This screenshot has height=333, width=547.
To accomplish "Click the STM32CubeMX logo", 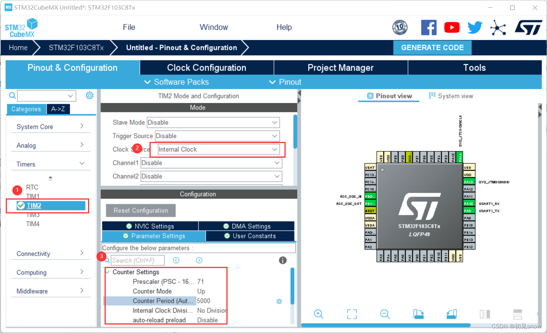I will pyautogui.click(x=21, y=28).
